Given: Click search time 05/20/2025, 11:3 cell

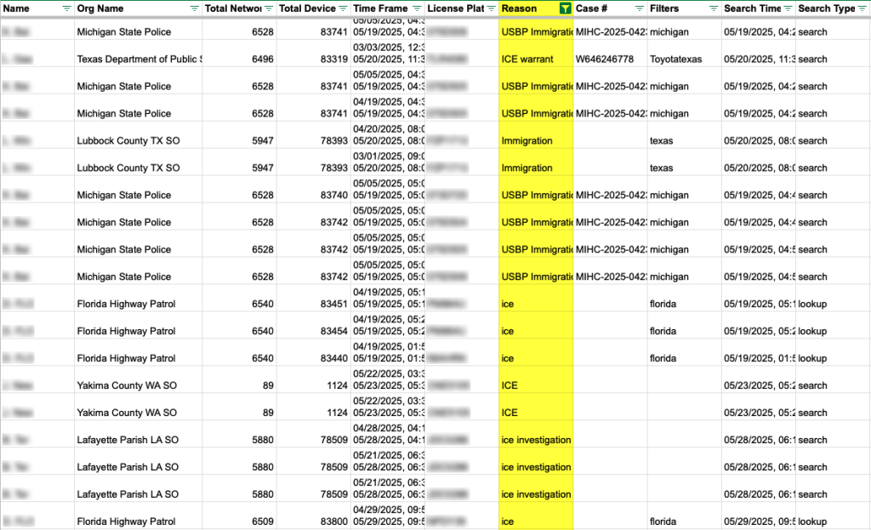Looking at the screenshot, I should pos(758,54).
